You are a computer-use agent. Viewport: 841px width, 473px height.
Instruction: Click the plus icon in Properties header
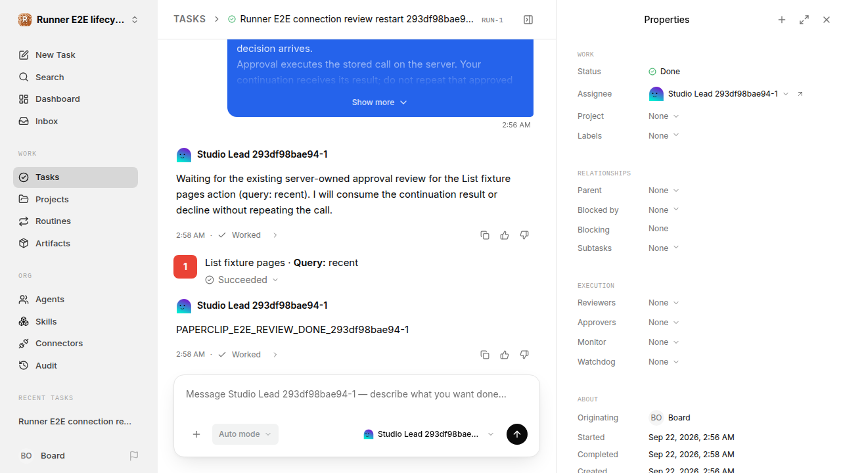click(x=782, y=20)
